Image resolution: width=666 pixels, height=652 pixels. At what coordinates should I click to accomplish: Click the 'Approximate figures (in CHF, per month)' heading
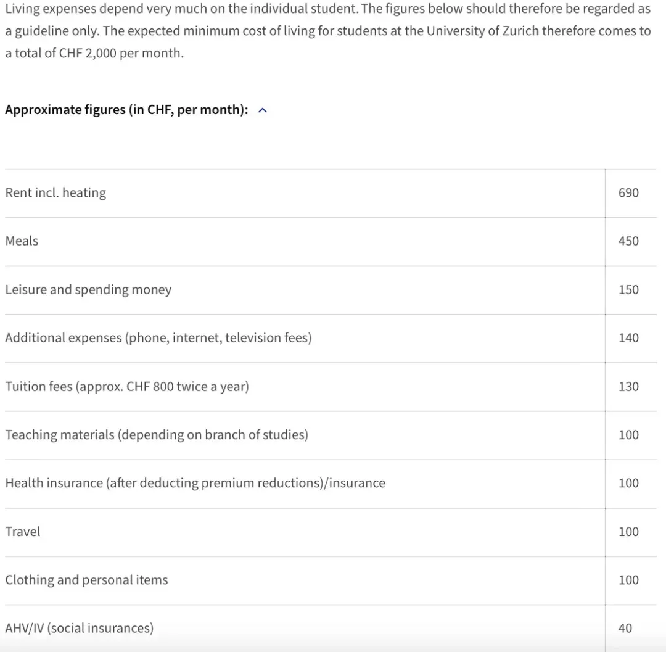tap(126, 110)
